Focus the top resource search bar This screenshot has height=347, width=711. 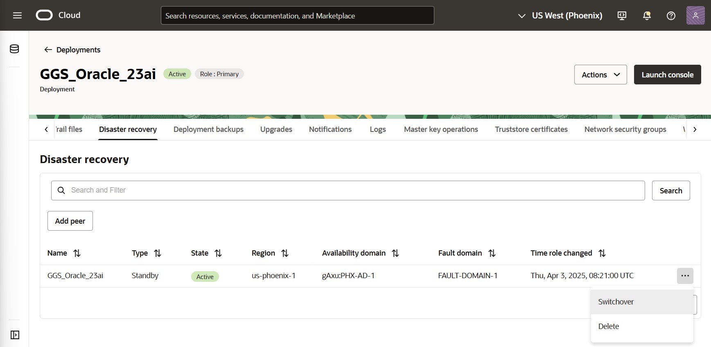(x=298, y=16)
